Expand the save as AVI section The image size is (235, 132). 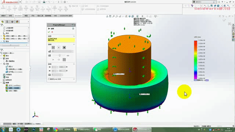click(74, 79)
